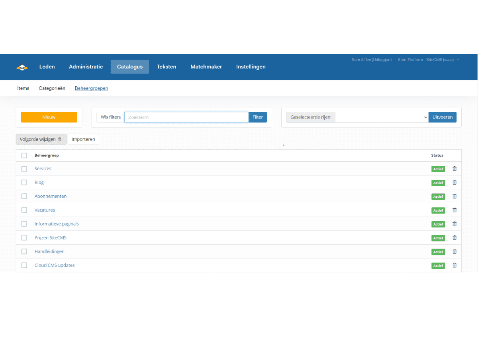The width and height of the screenshot is (478, 358).
Task: Delete Cloud CMS updates via trash icon
Action: (x=454, y=265)
